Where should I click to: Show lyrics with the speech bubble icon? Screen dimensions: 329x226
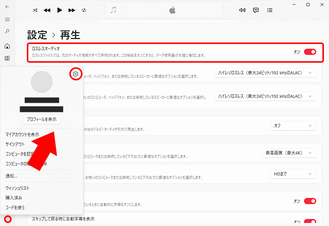256,10
